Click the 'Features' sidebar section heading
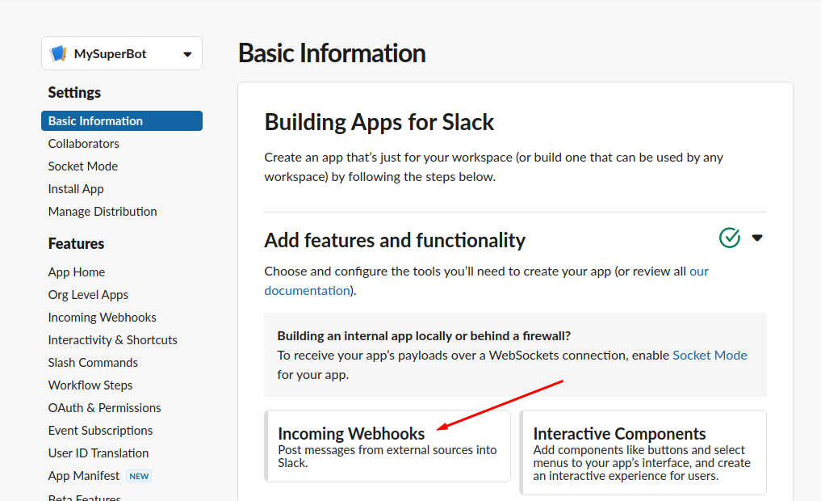 76,244
